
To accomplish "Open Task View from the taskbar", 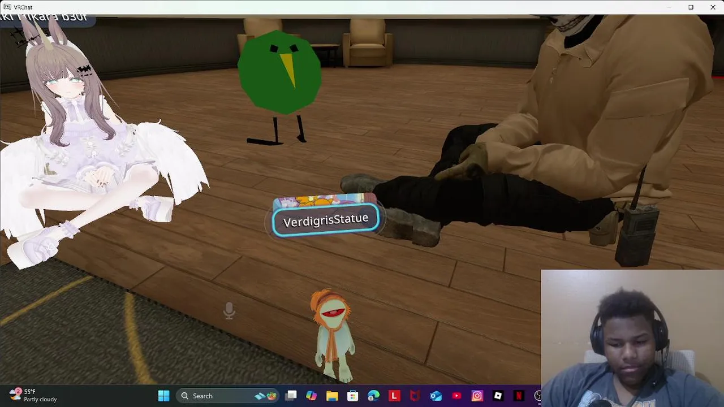I will tap(291, 396).
